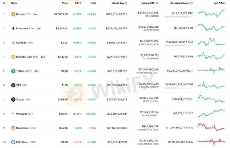Click the Ethereum logo icon
230x148 pixels.
(x=13, y=29)
